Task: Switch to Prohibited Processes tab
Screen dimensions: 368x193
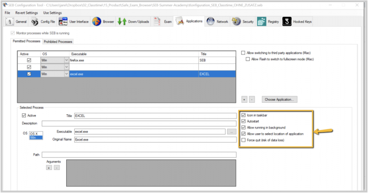Action: click(58, 41)
